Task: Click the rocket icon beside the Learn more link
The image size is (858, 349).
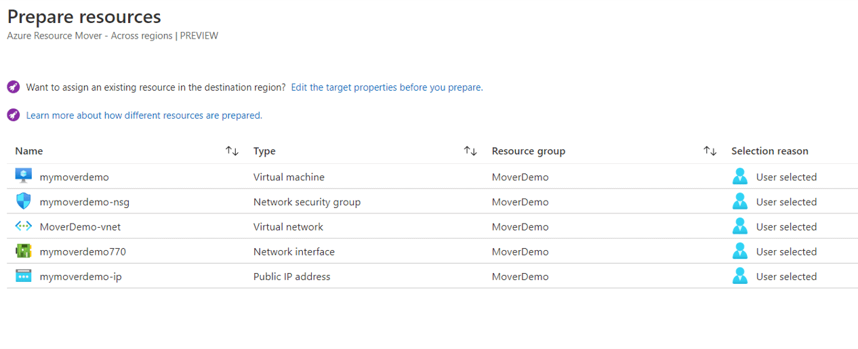Action: coord(14,115)
